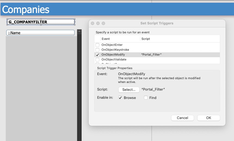Select the "Portal_Filter" script entry in list
Screen dimensions: 234x141
point(152,55)
